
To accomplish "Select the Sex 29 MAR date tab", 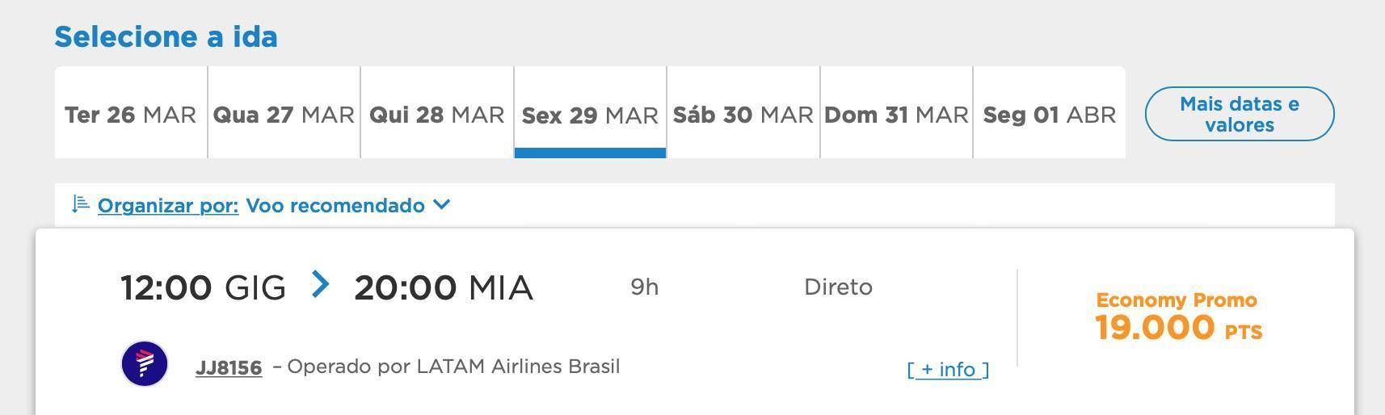I will pyautogui.click(x=590, y=112).
